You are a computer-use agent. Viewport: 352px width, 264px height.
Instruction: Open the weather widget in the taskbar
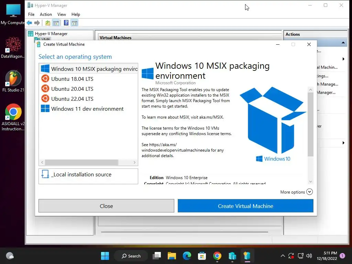coord(10,256)
